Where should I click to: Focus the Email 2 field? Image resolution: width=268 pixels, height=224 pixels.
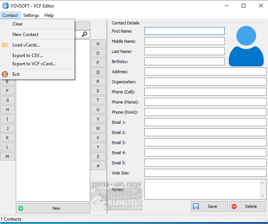pyautogui.click(x=205, y=132)
